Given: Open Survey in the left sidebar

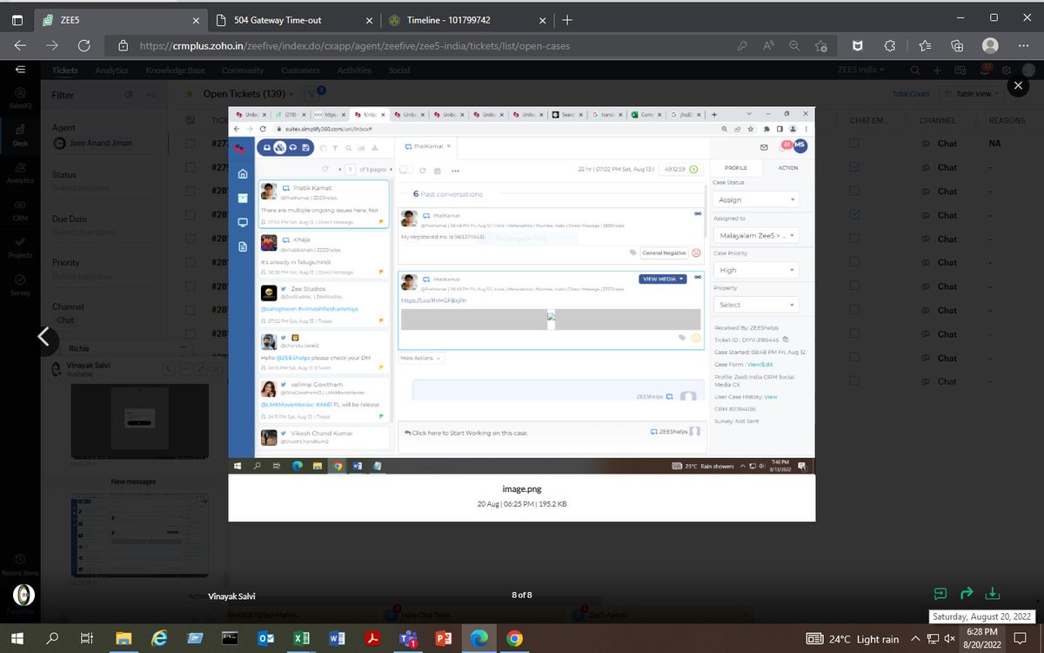Looking at the screenshot, I should click(20, 285).
